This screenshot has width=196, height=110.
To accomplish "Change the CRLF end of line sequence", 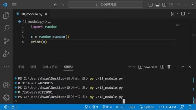I will (x=132, y=107).
